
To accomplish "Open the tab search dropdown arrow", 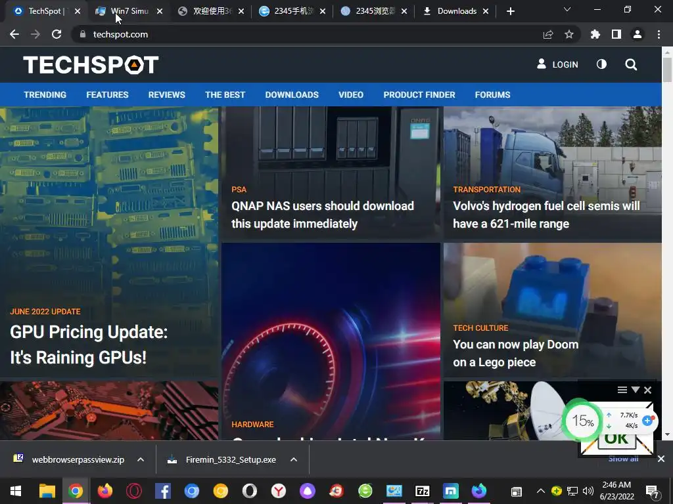I will [567, 9].
